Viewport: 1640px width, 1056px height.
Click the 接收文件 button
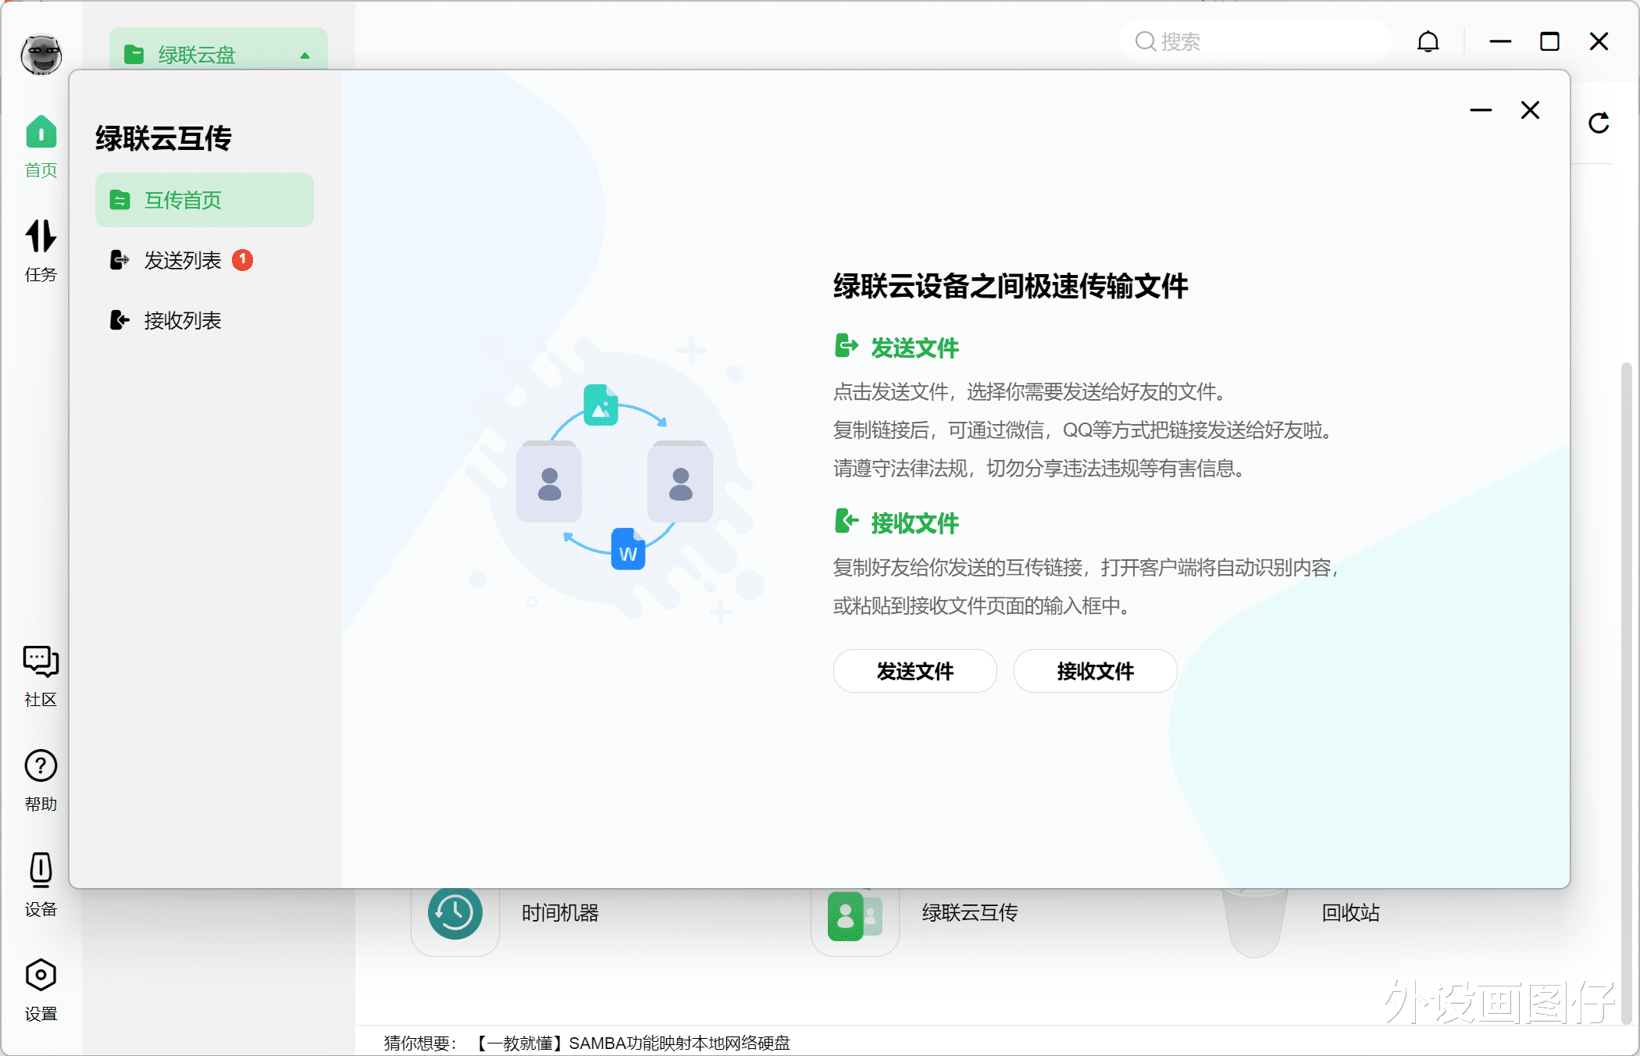1095,671
